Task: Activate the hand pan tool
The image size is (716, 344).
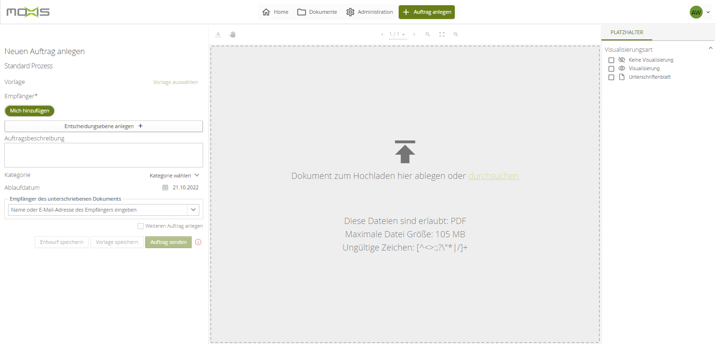Action: (x=233, y=34)
